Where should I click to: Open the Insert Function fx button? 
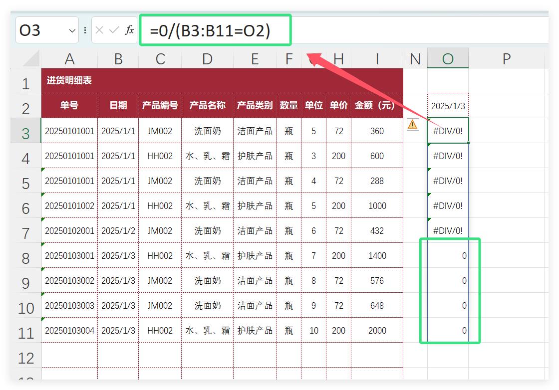click(129, 30)
